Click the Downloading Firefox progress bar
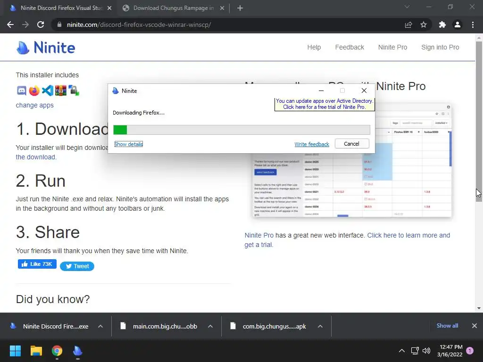 pyautogui.click(x=241, y=130)
